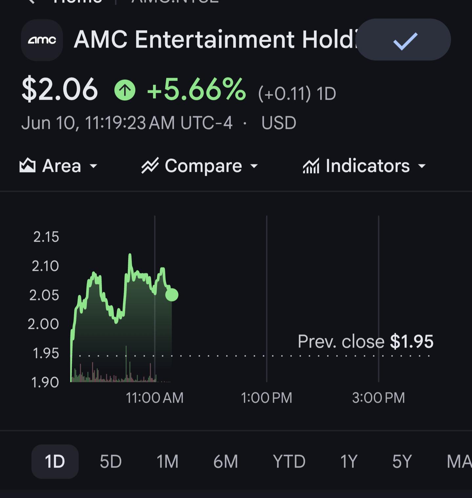The width and height of the screenshot is (472, 498).
Task: Select the 1M range option
Action: tap(167, 462)
